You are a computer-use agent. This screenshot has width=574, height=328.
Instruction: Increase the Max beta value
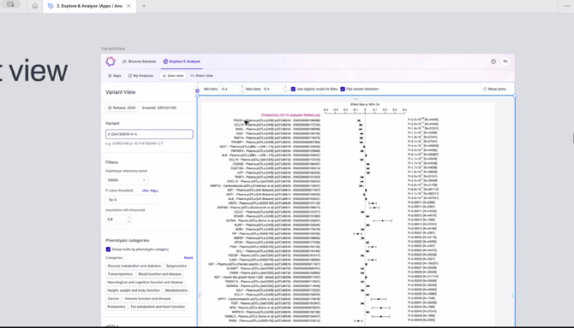(284, 87)
